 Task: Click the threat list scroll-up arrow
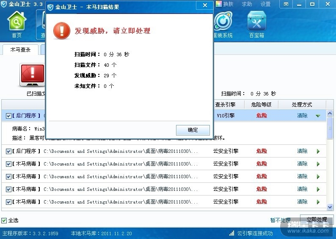coord(330,113)
